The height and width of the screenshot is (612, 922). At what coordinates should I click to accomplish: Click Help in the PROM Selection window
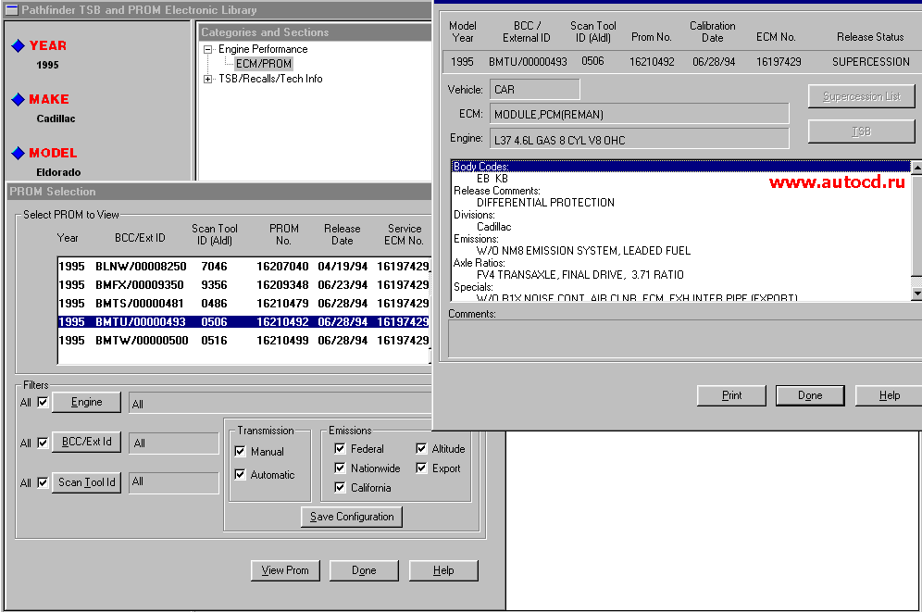tap(443, 570)
